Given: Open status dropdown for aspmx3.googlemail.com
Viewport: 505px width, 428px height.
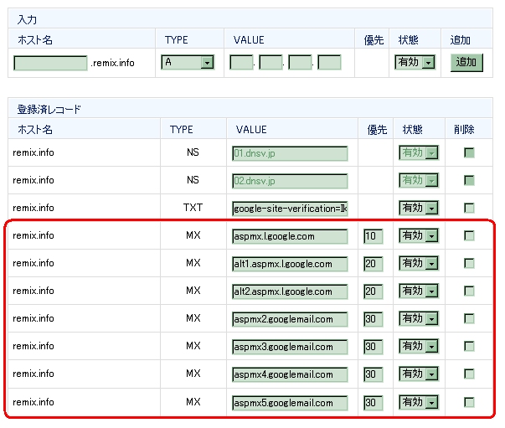Looking at the screenshot, I should pyautogui.click(x=419, y=347).
